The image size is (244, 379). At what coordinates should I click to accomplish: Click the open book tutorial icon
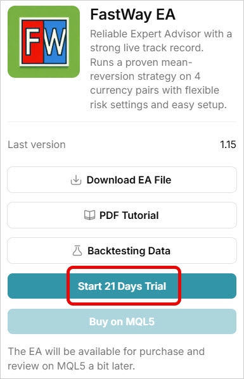click(89, 215)
